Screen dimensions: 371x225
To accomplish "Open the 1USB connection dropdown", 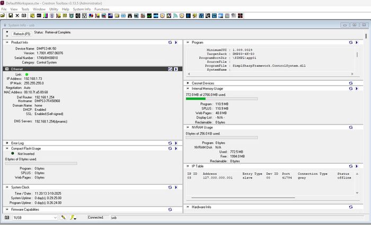I will (34, 218).
